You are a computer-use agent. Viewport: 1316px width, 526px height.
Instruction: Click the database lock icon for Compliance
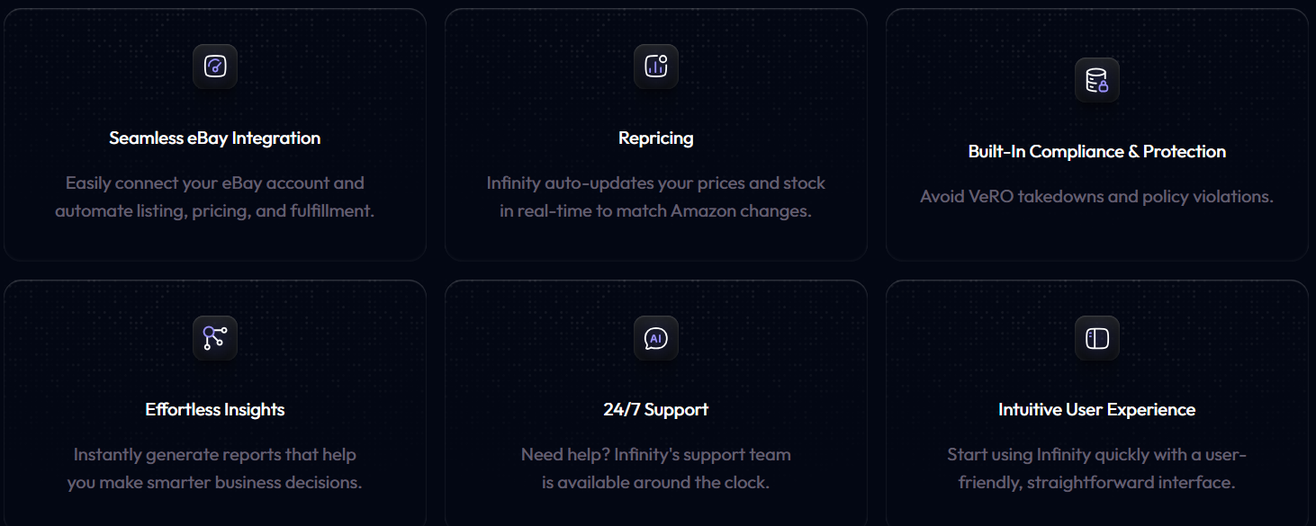pyautogui.click(x=1097, y=80)
